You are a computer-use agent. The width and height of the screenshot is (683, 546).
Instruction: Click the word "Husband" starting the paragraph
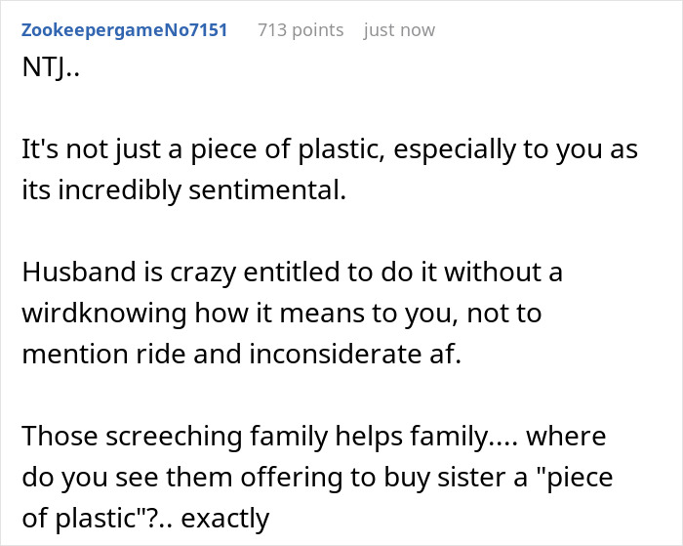(70, 273)
